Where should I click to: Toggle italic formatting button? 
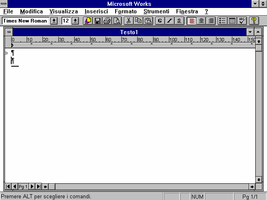170,21
